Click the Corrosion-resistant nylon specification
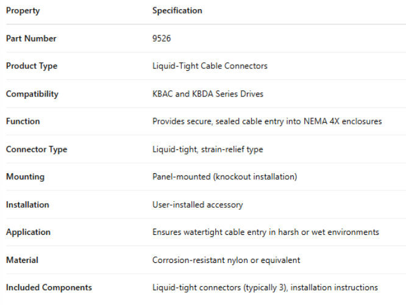This screenshot has width=406, height=305. (x=226, y=260)
